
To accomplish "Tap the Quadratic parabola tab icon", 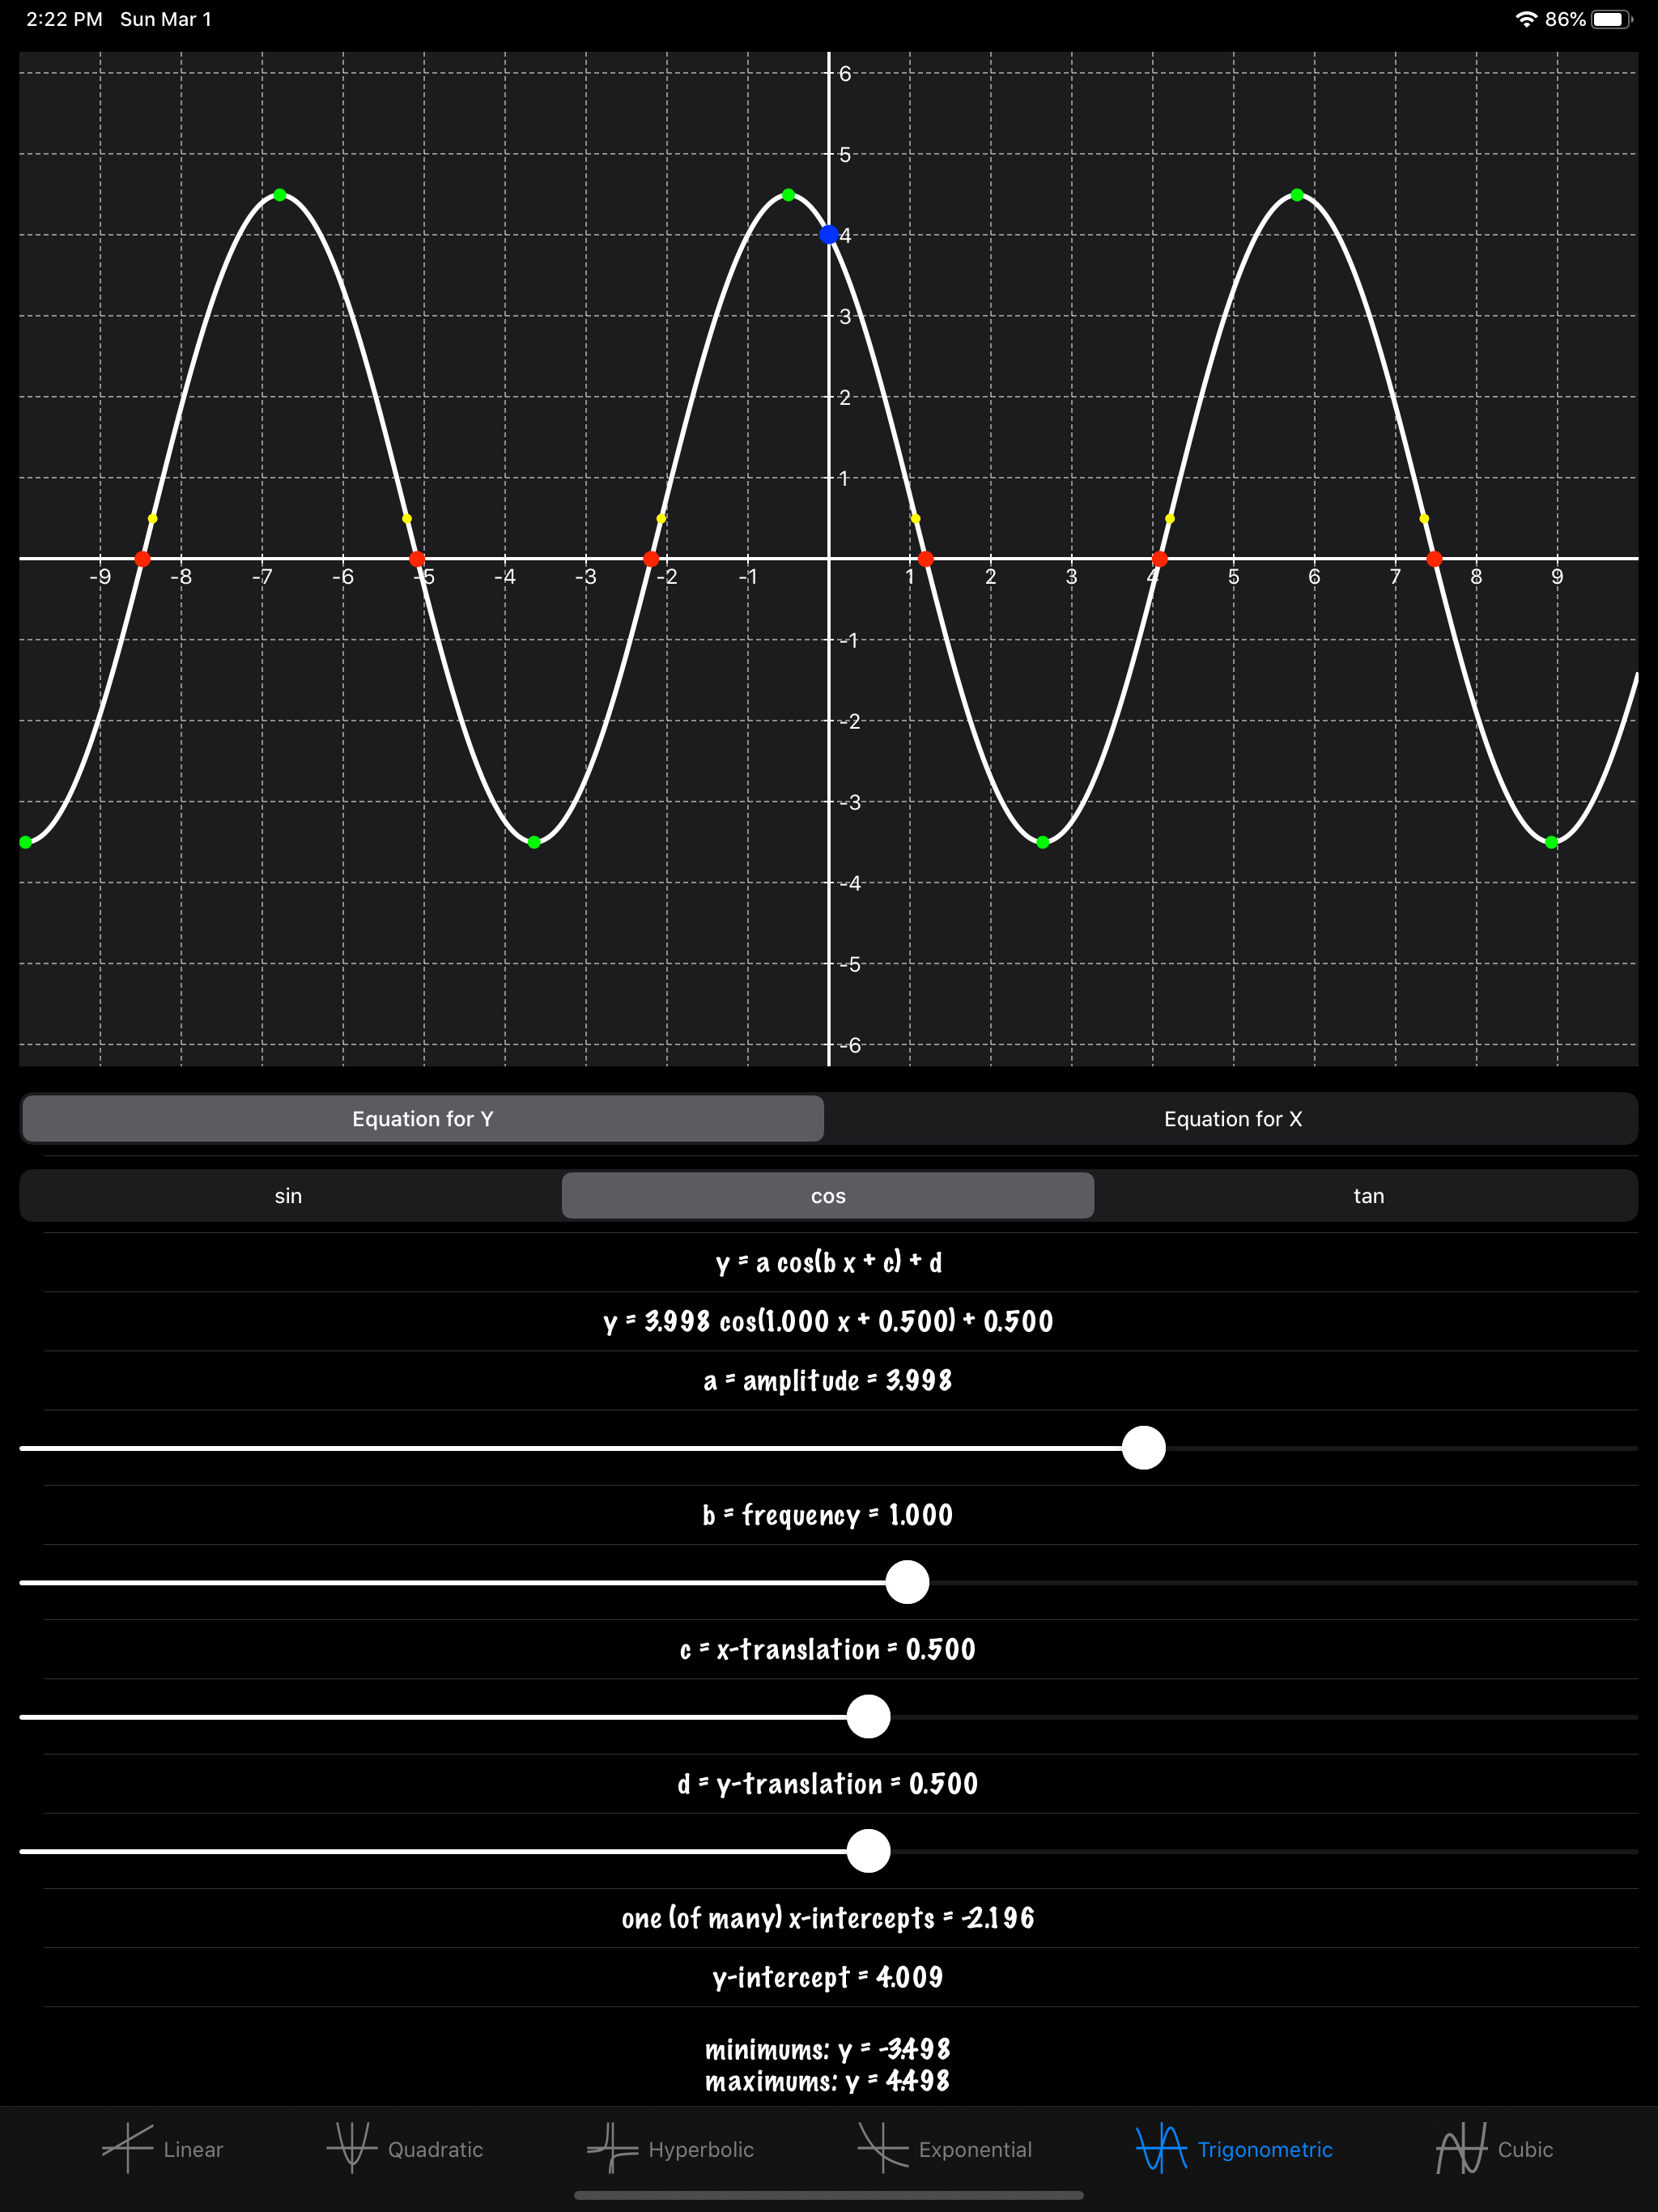I will pyautogui.click(x=351, y=2148).
